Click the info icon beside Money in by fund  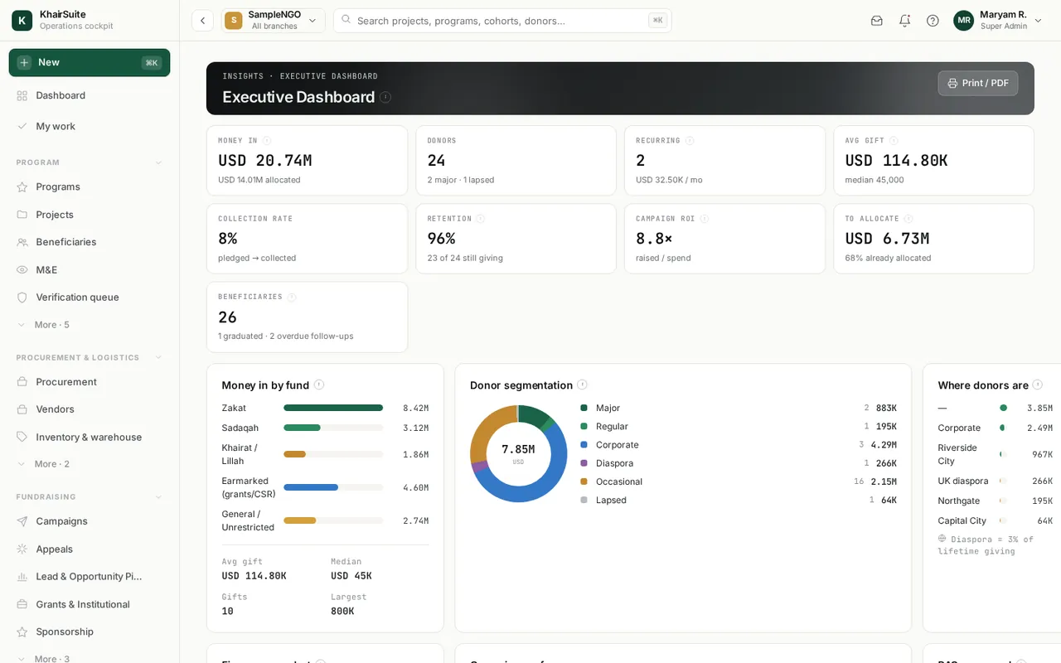pyautogui.click(x=319, y=385)
